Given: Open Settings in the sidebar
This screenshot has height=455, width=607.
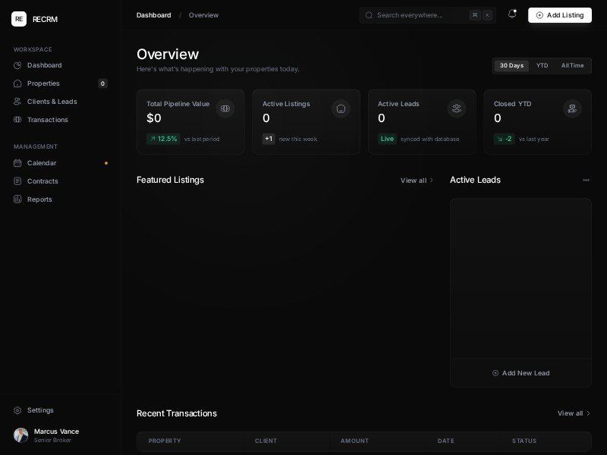Looking at the screenshot, I should [x=40, y=410].
